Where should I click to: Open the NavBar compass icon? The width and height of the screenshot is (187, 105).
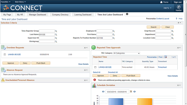[x=179, y=7]
